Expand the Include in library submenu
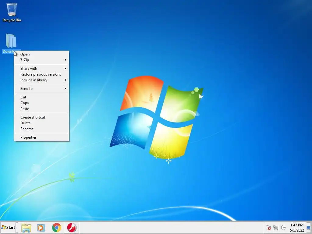The image size is (312, 234). click(41, 80)
